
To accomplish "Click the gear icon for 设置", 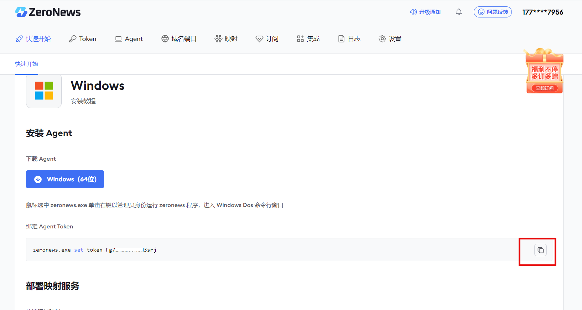I will [x=382, y=39].
